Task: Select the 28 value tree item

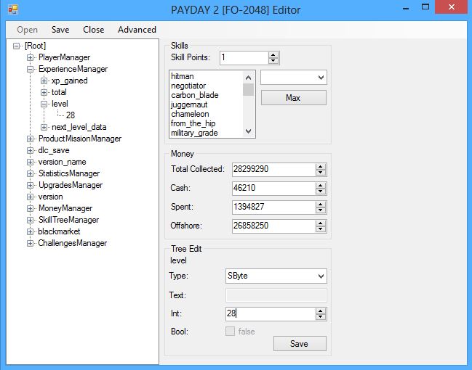Action: coord(70,115)
